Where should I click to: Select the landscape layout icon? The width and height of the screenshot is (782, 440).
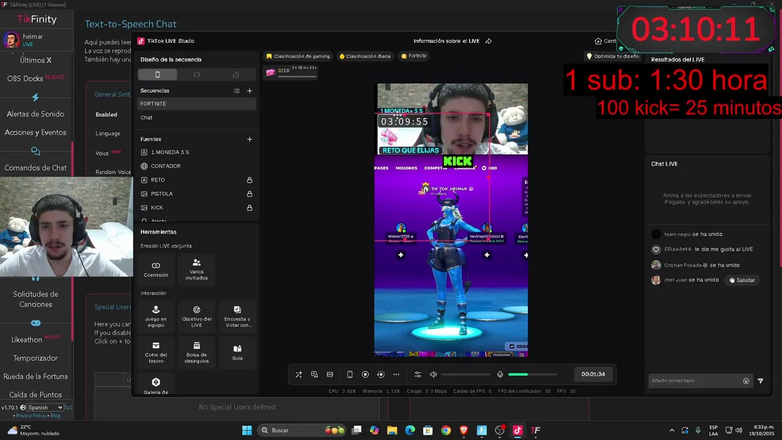click(197, 75)
